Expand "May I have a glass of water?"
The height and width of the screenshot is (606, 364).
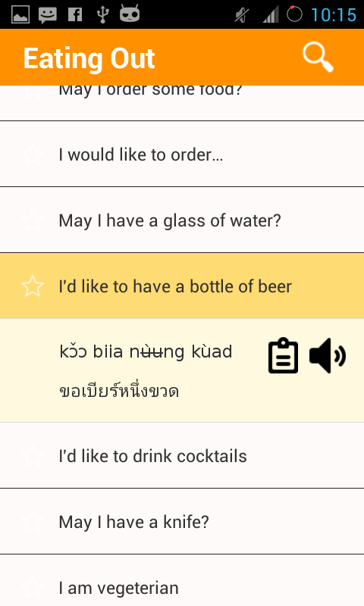point(182,220)
